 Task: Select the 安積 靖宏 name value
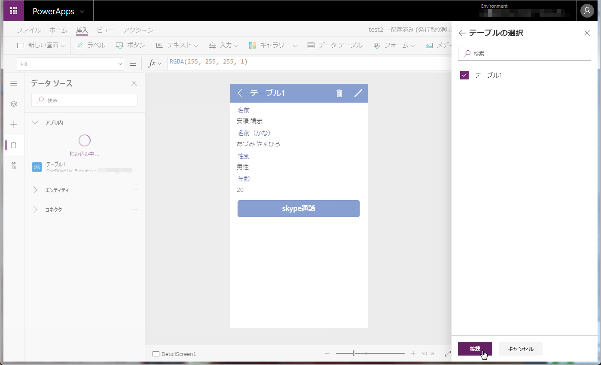[x=250, y=121]
